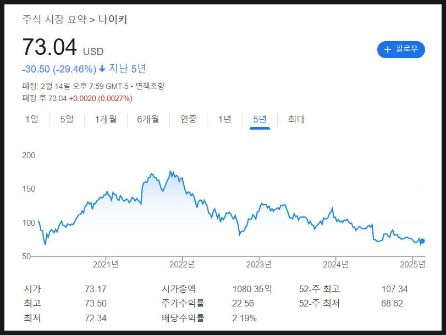Click the 배당수익률 value 2.19%
This screenshot has width=446, height=335.
point(244,318)
